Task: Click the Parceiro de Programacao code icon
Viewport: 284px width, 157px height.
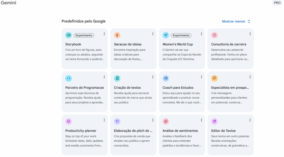Action: [69, 78]
